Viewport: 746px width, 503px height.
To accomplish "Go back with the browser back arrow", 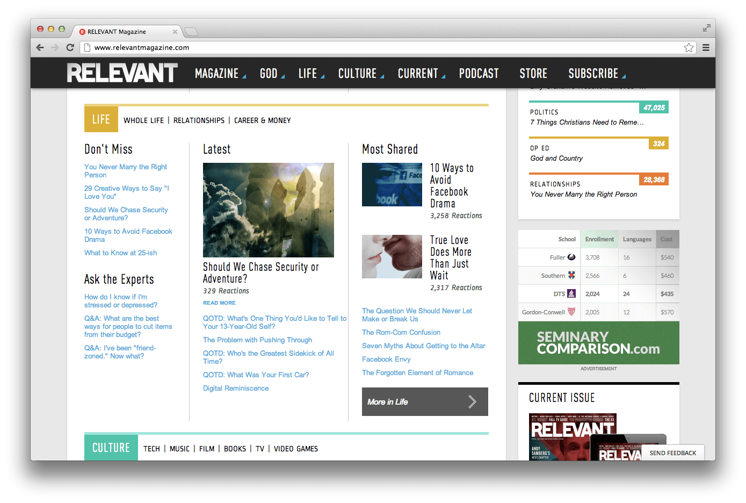I will point(40,47).
